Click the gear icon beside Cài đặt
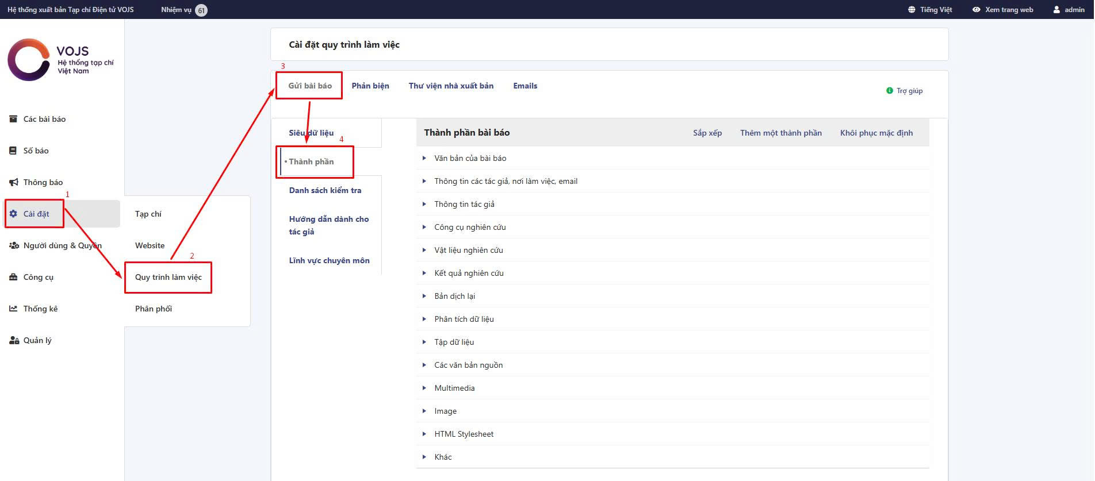1095x481 pixels. click(13, 214)
